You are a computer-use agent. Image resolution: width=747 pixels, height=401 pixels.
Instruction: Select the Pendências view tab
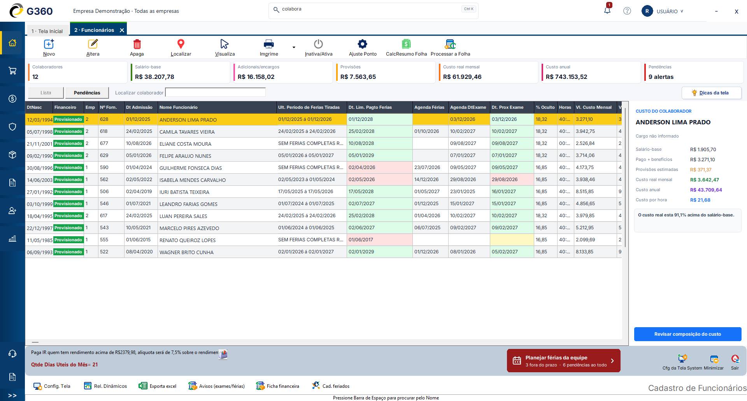click(87, 93)
